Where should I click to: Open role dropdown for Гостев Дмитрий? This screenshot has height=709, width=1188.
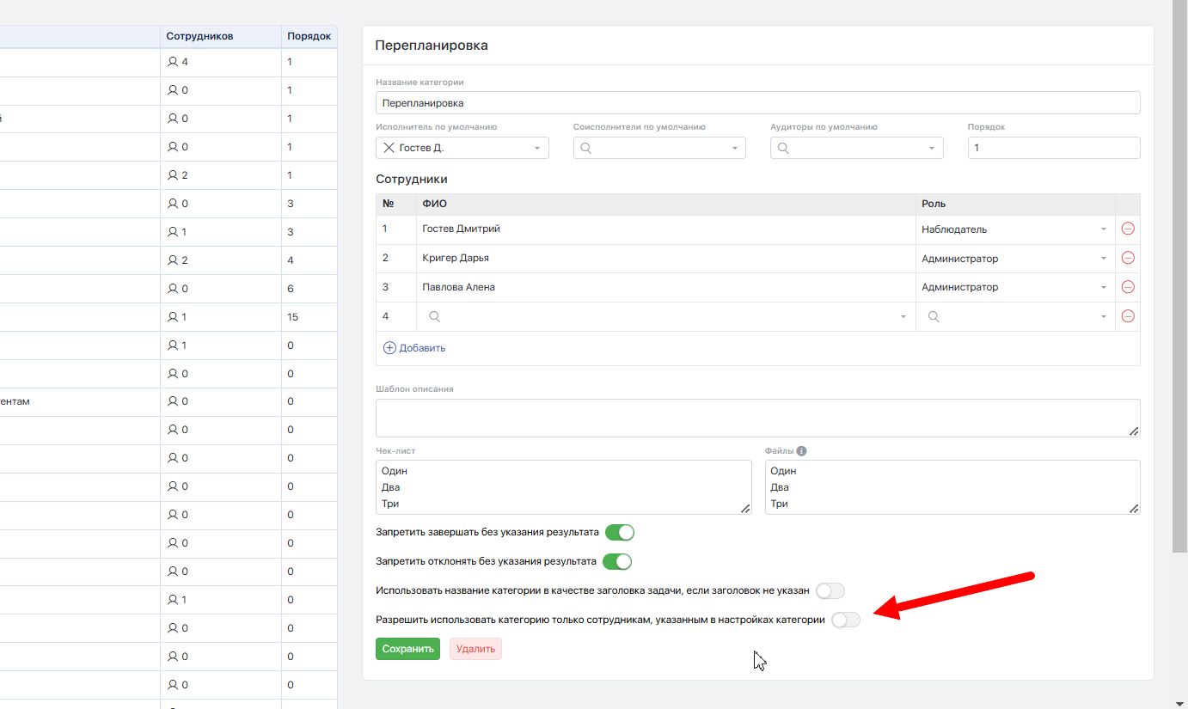pyautogui.click(x=1103, y=229)
